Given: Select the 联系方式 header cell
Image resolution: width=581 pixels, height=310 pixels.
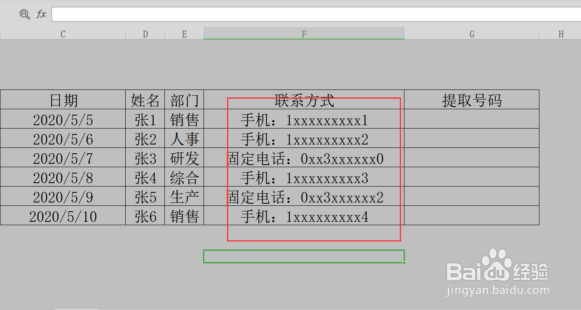Looking at the screenshot, I should [x=304, y=100].
